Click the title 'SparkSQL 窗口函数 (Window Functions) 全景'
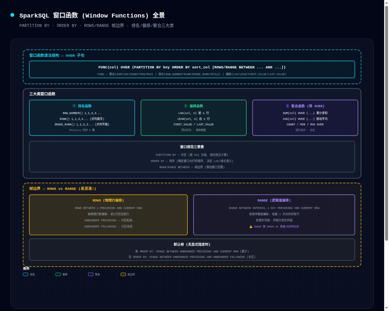The image size is (389, 311). pos(92,16)
